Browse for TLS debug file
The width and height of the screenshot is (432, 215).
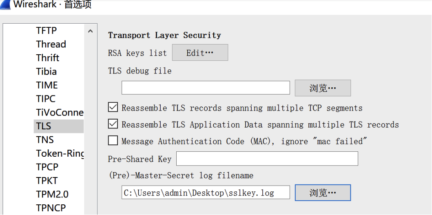[x=322, y=88]
